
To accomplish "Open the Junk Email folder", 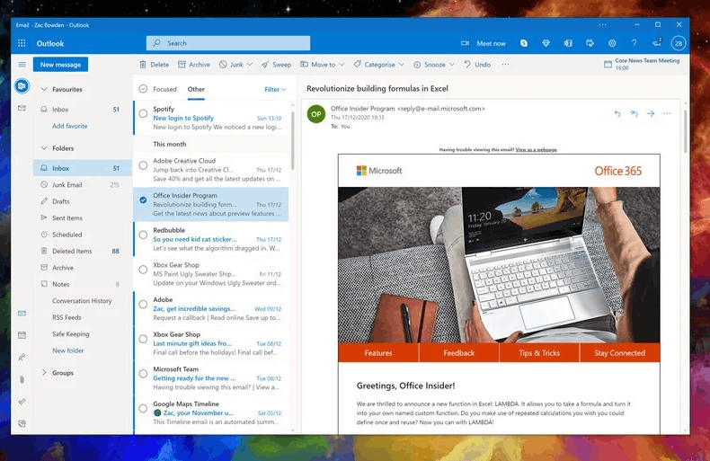I will coord(82,185).
